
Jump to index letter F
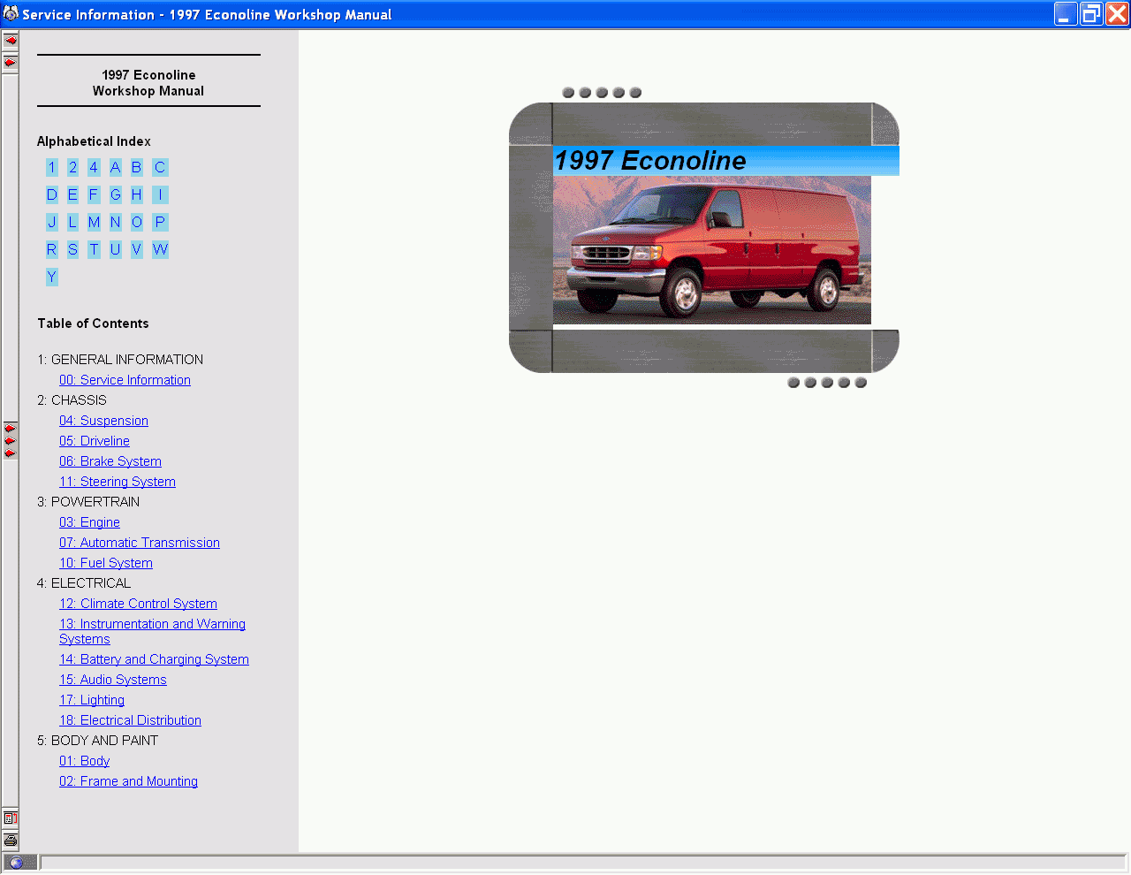94,194
